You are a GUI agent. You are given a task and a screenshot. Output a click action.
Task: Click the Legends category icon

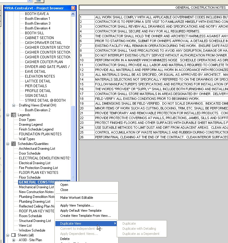tap(14, 115)
